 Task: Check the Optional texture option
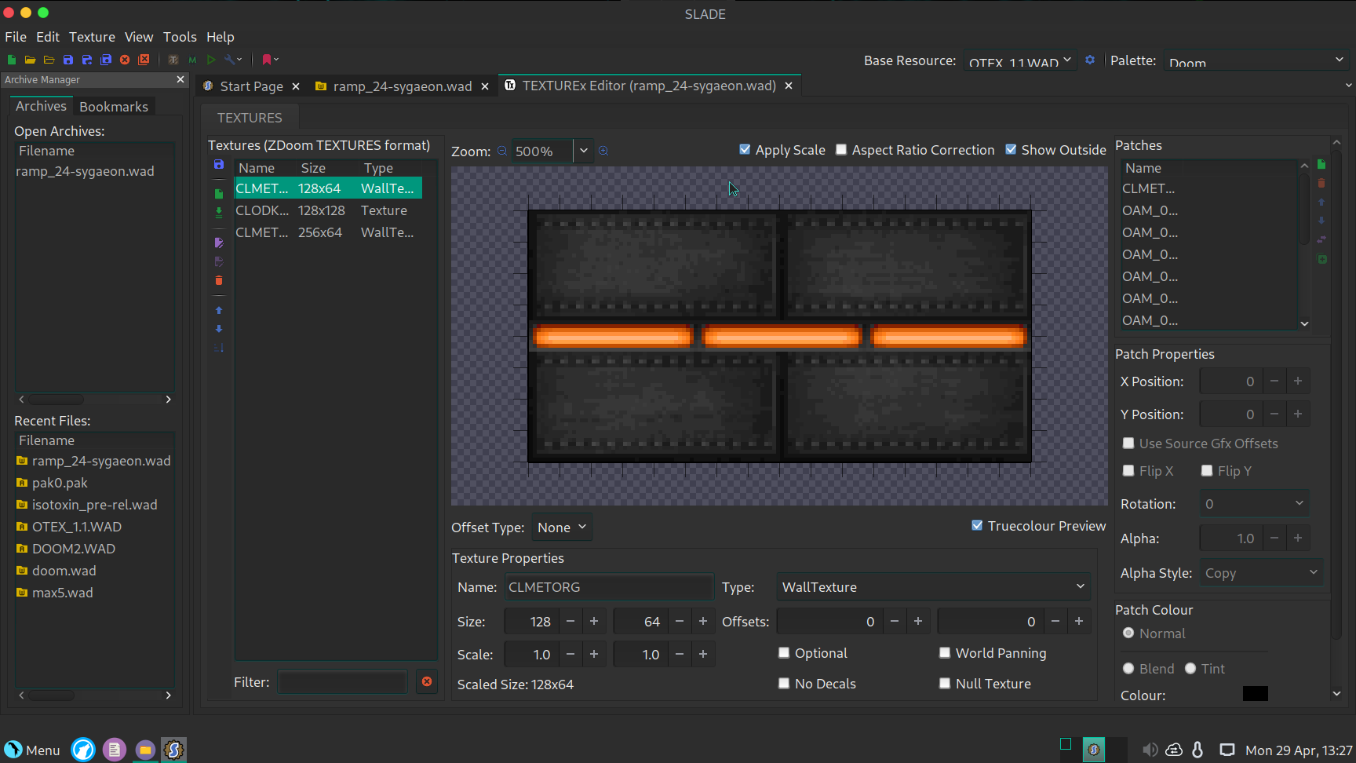[784, 652]
